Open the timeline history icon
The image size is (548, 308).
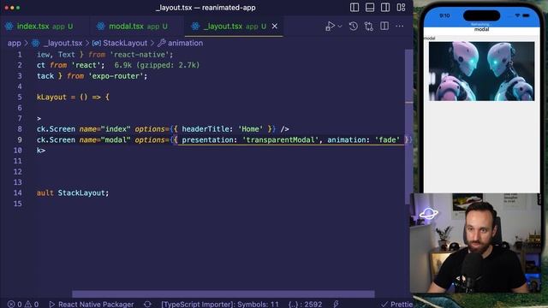click(x=354, y=27)
